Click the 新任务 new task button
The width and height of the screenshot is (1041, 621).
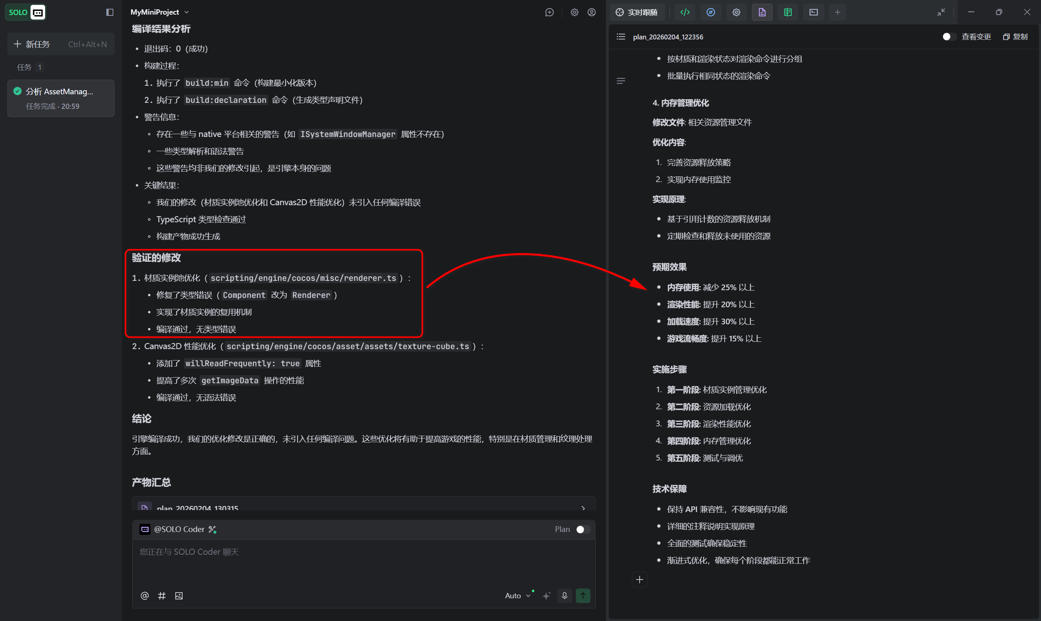coord(61,44)
